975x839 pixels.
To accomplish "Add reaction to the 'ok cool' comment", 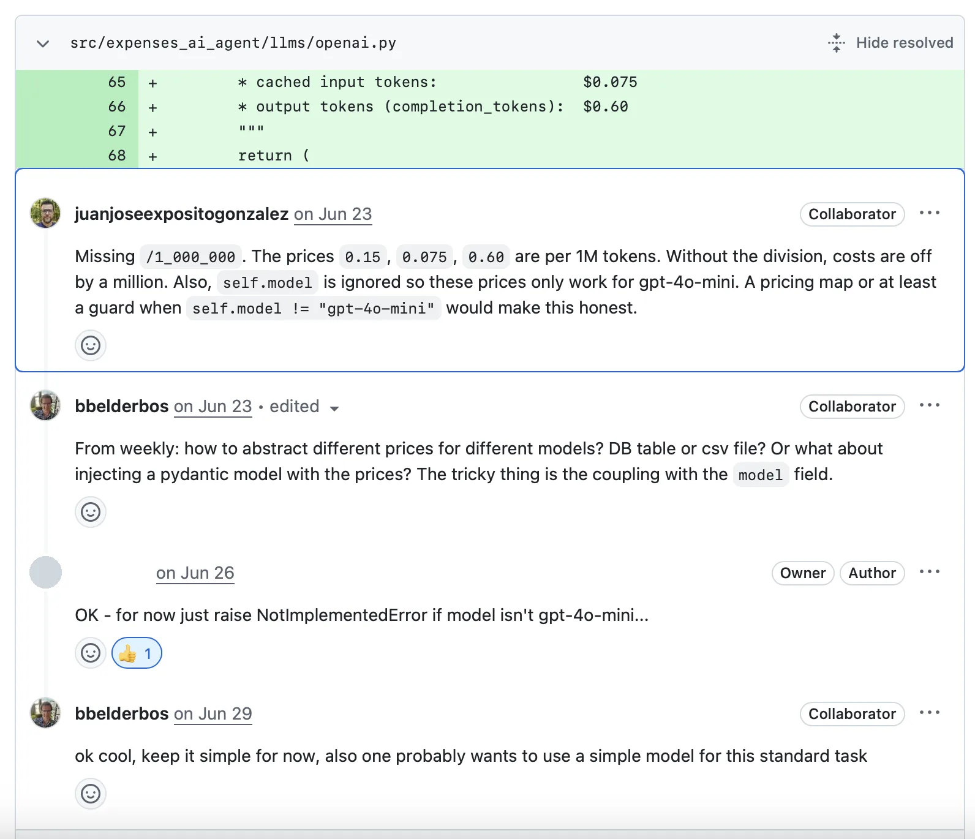I will [x=91, y=794].
